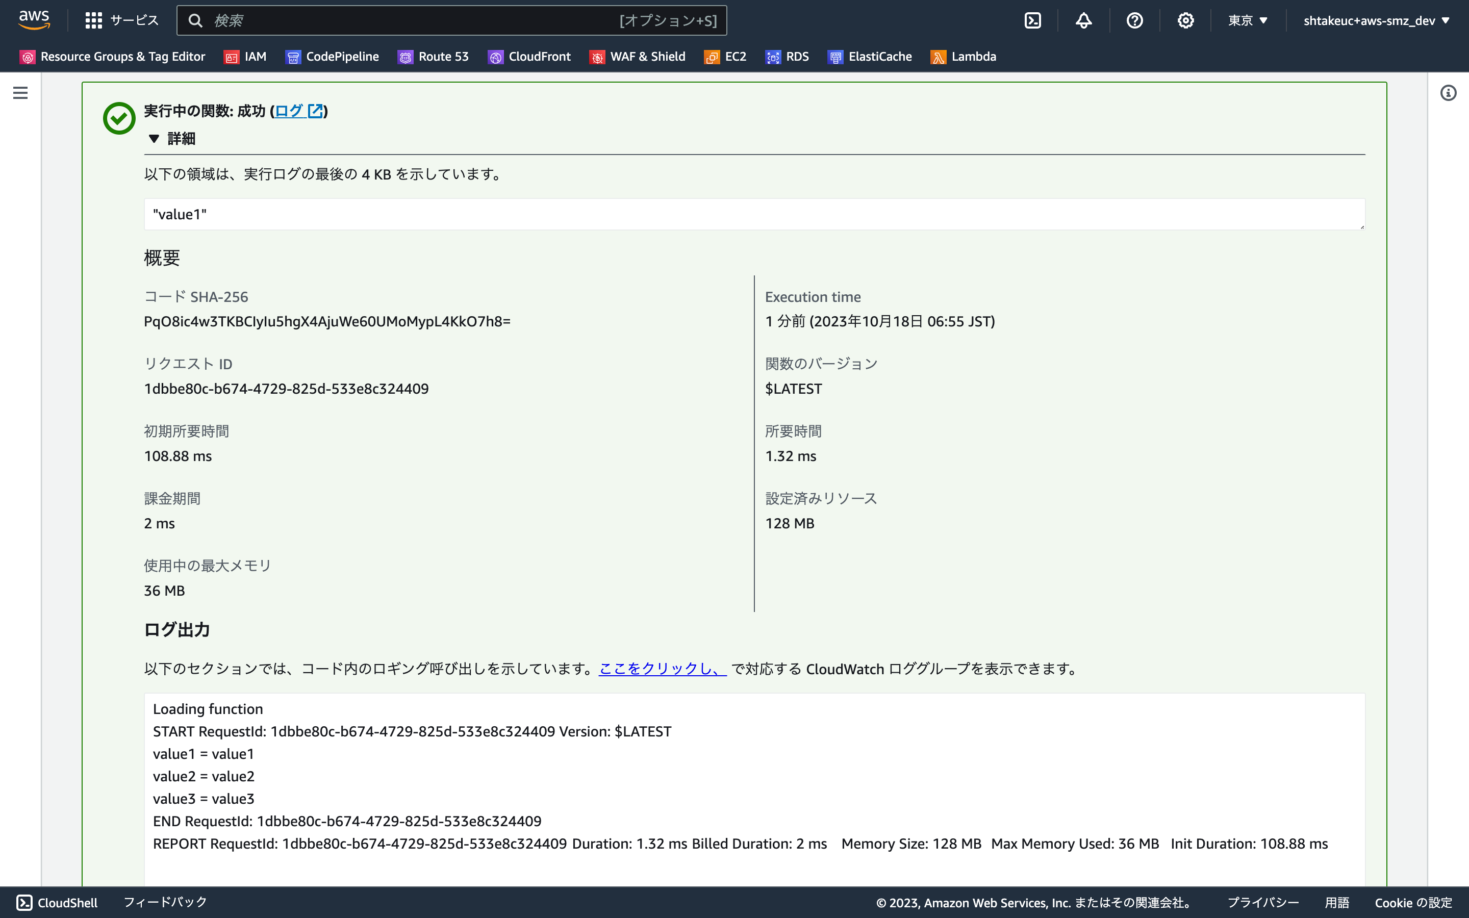The image size is (1469, 918).
Task: Open the info panel icon at right
Action: tap(1449, 93)
